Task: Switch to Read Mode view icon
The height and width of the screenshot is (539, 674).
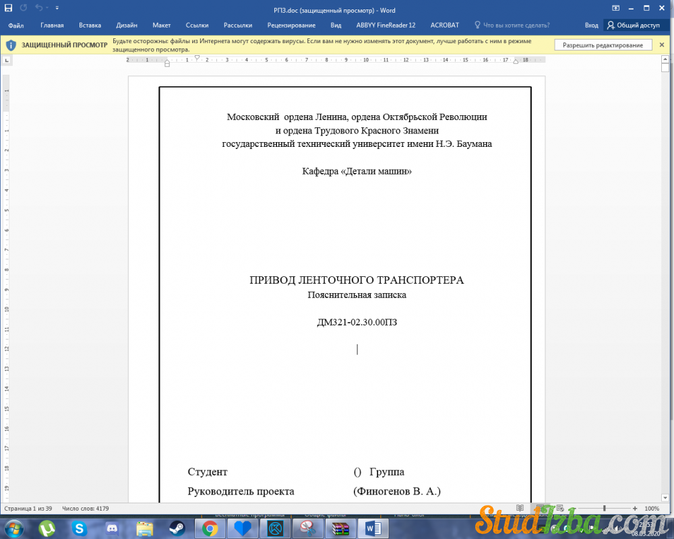Action: tap(520, 508)
